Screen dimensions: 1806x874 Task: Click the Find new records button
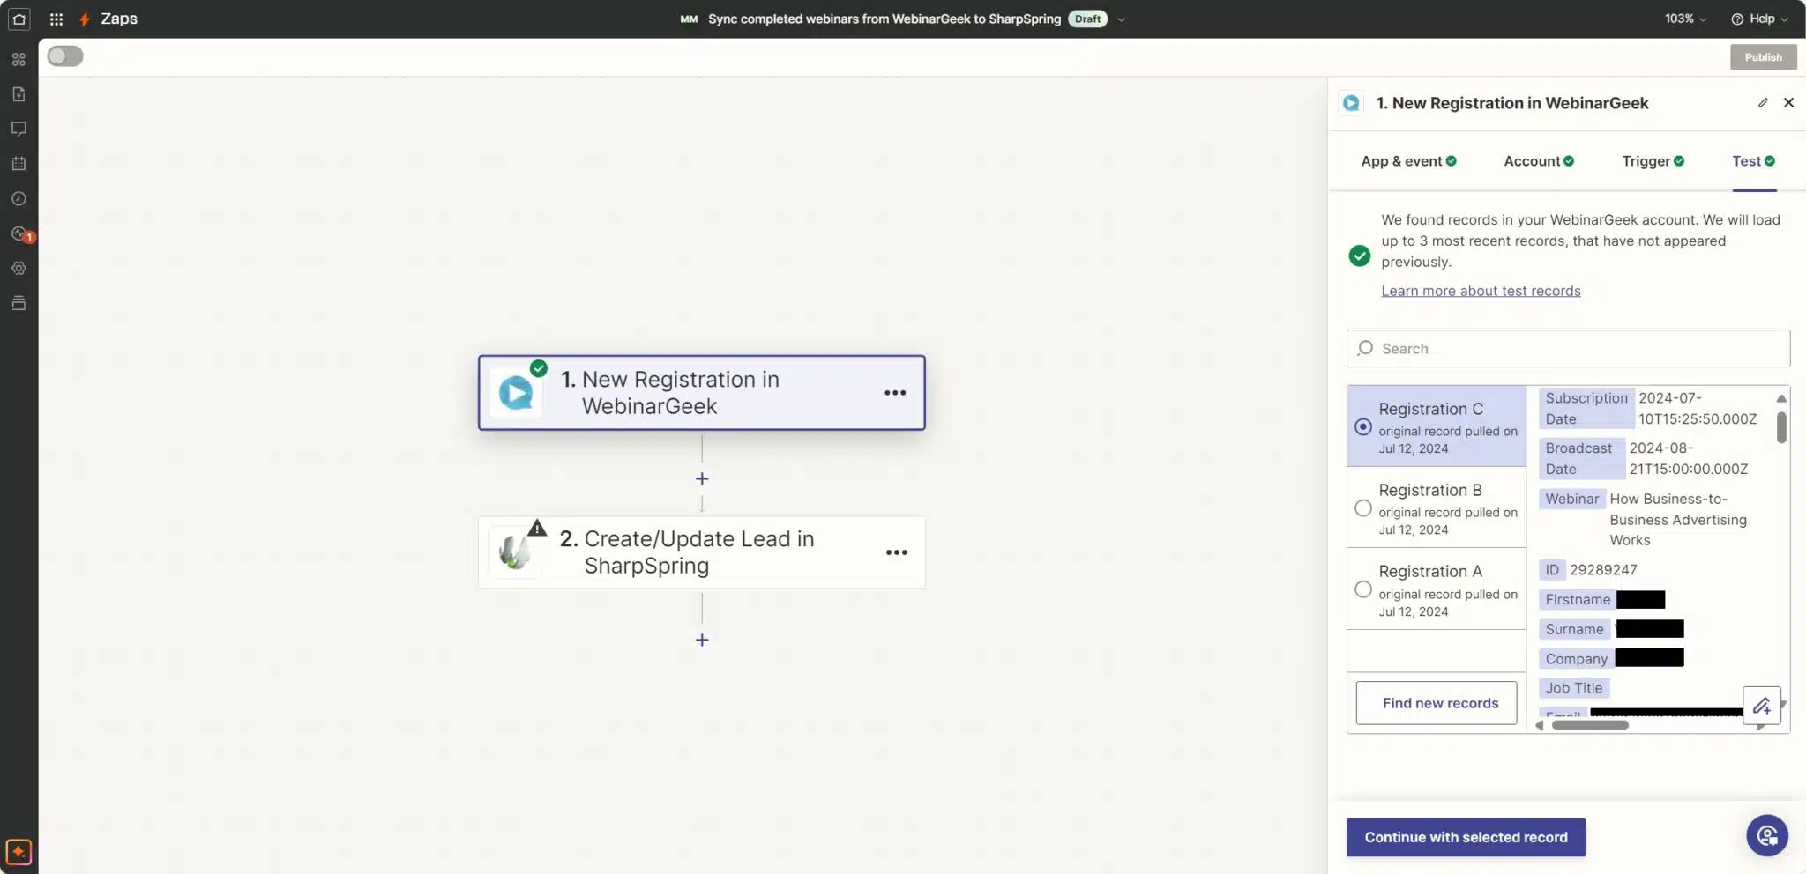coord(1437,703)
